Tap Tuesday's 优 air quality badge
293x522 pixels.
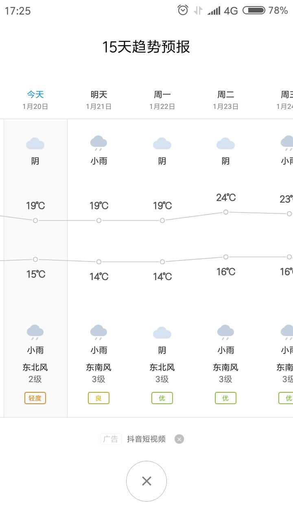point(225,398)
